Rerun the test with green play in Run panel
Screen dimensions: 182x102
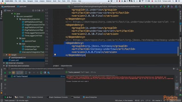[5, 73]
